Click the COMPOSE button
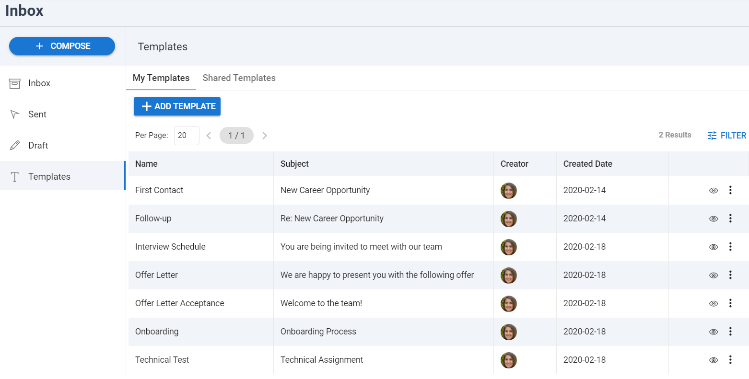This screenshot has width=749, height=379. click(x=62, y=46)
